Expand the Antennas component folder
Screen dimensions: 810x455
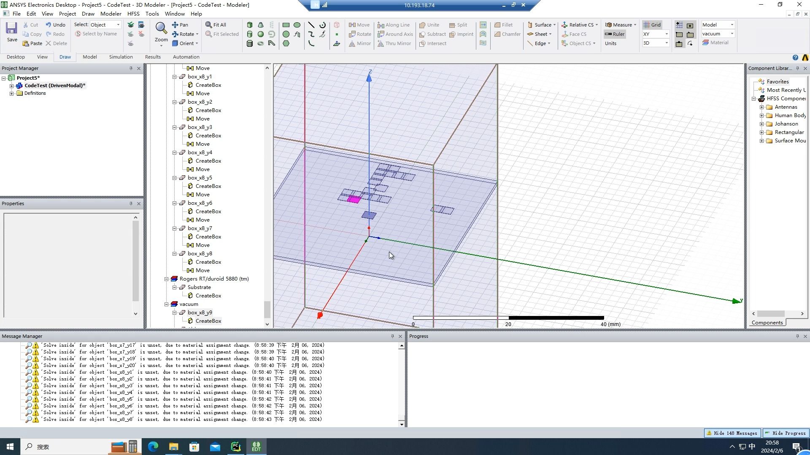pos(761,107)
